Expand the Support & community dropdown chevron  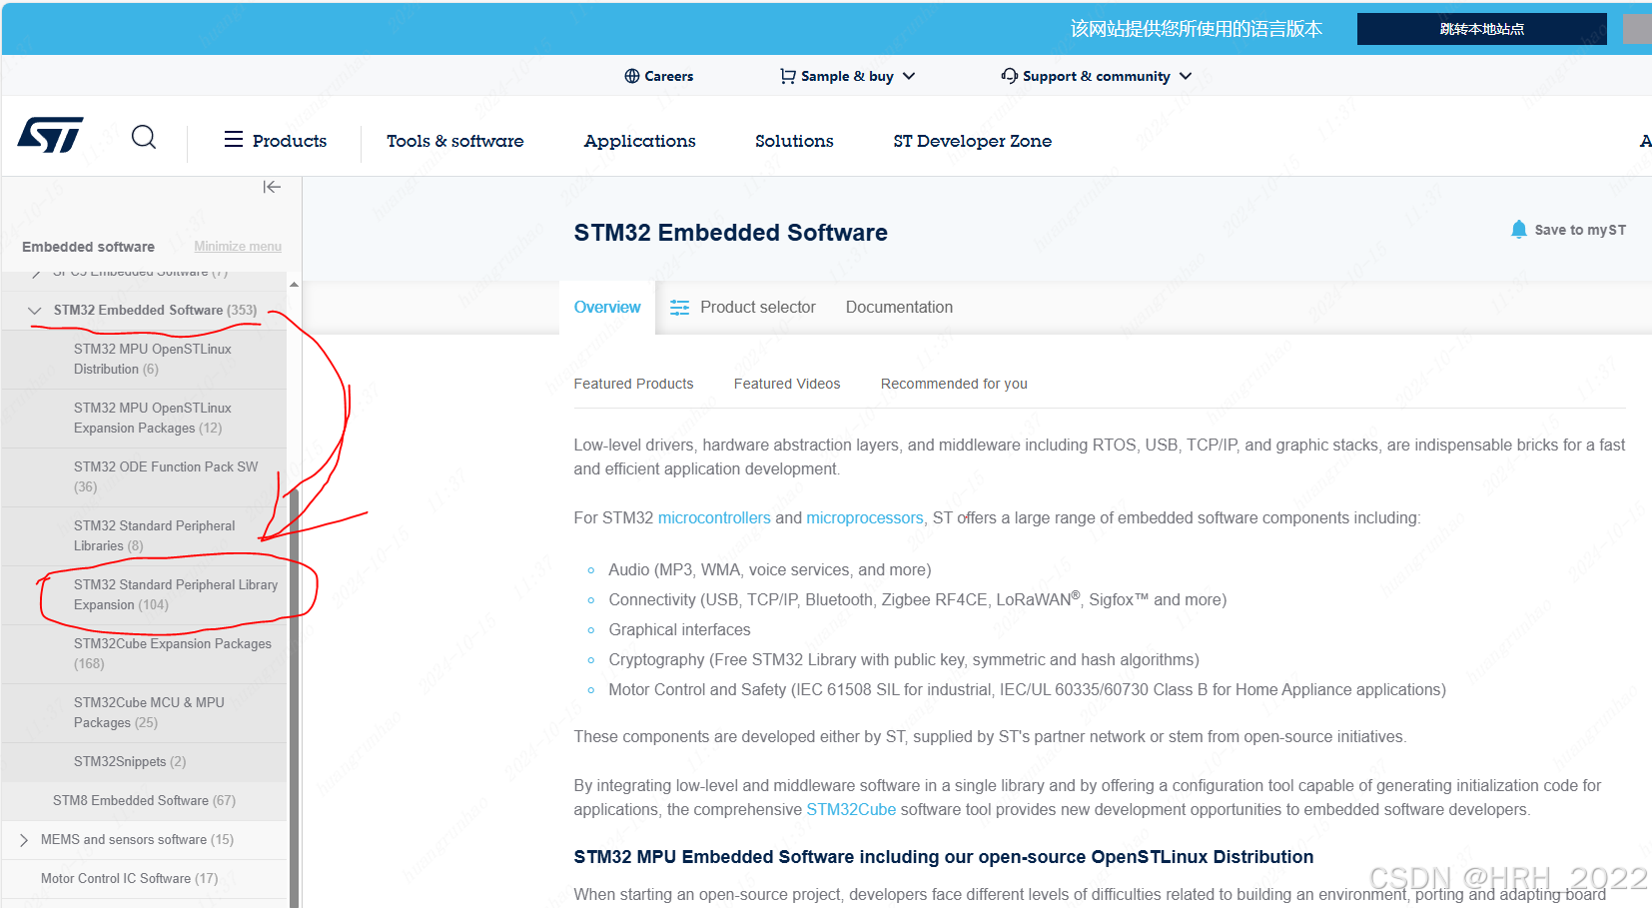1186,76
